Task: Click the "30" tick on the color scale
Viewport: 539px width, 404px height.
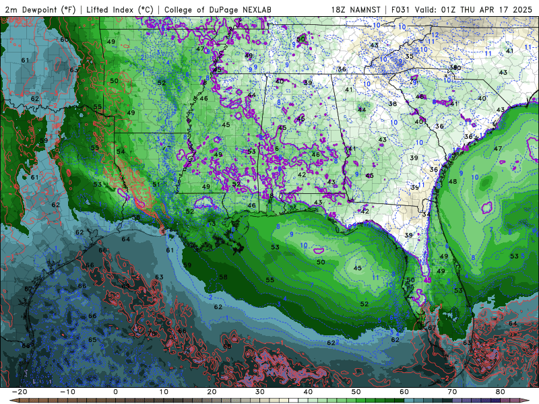Action: [x=260, y=392]
